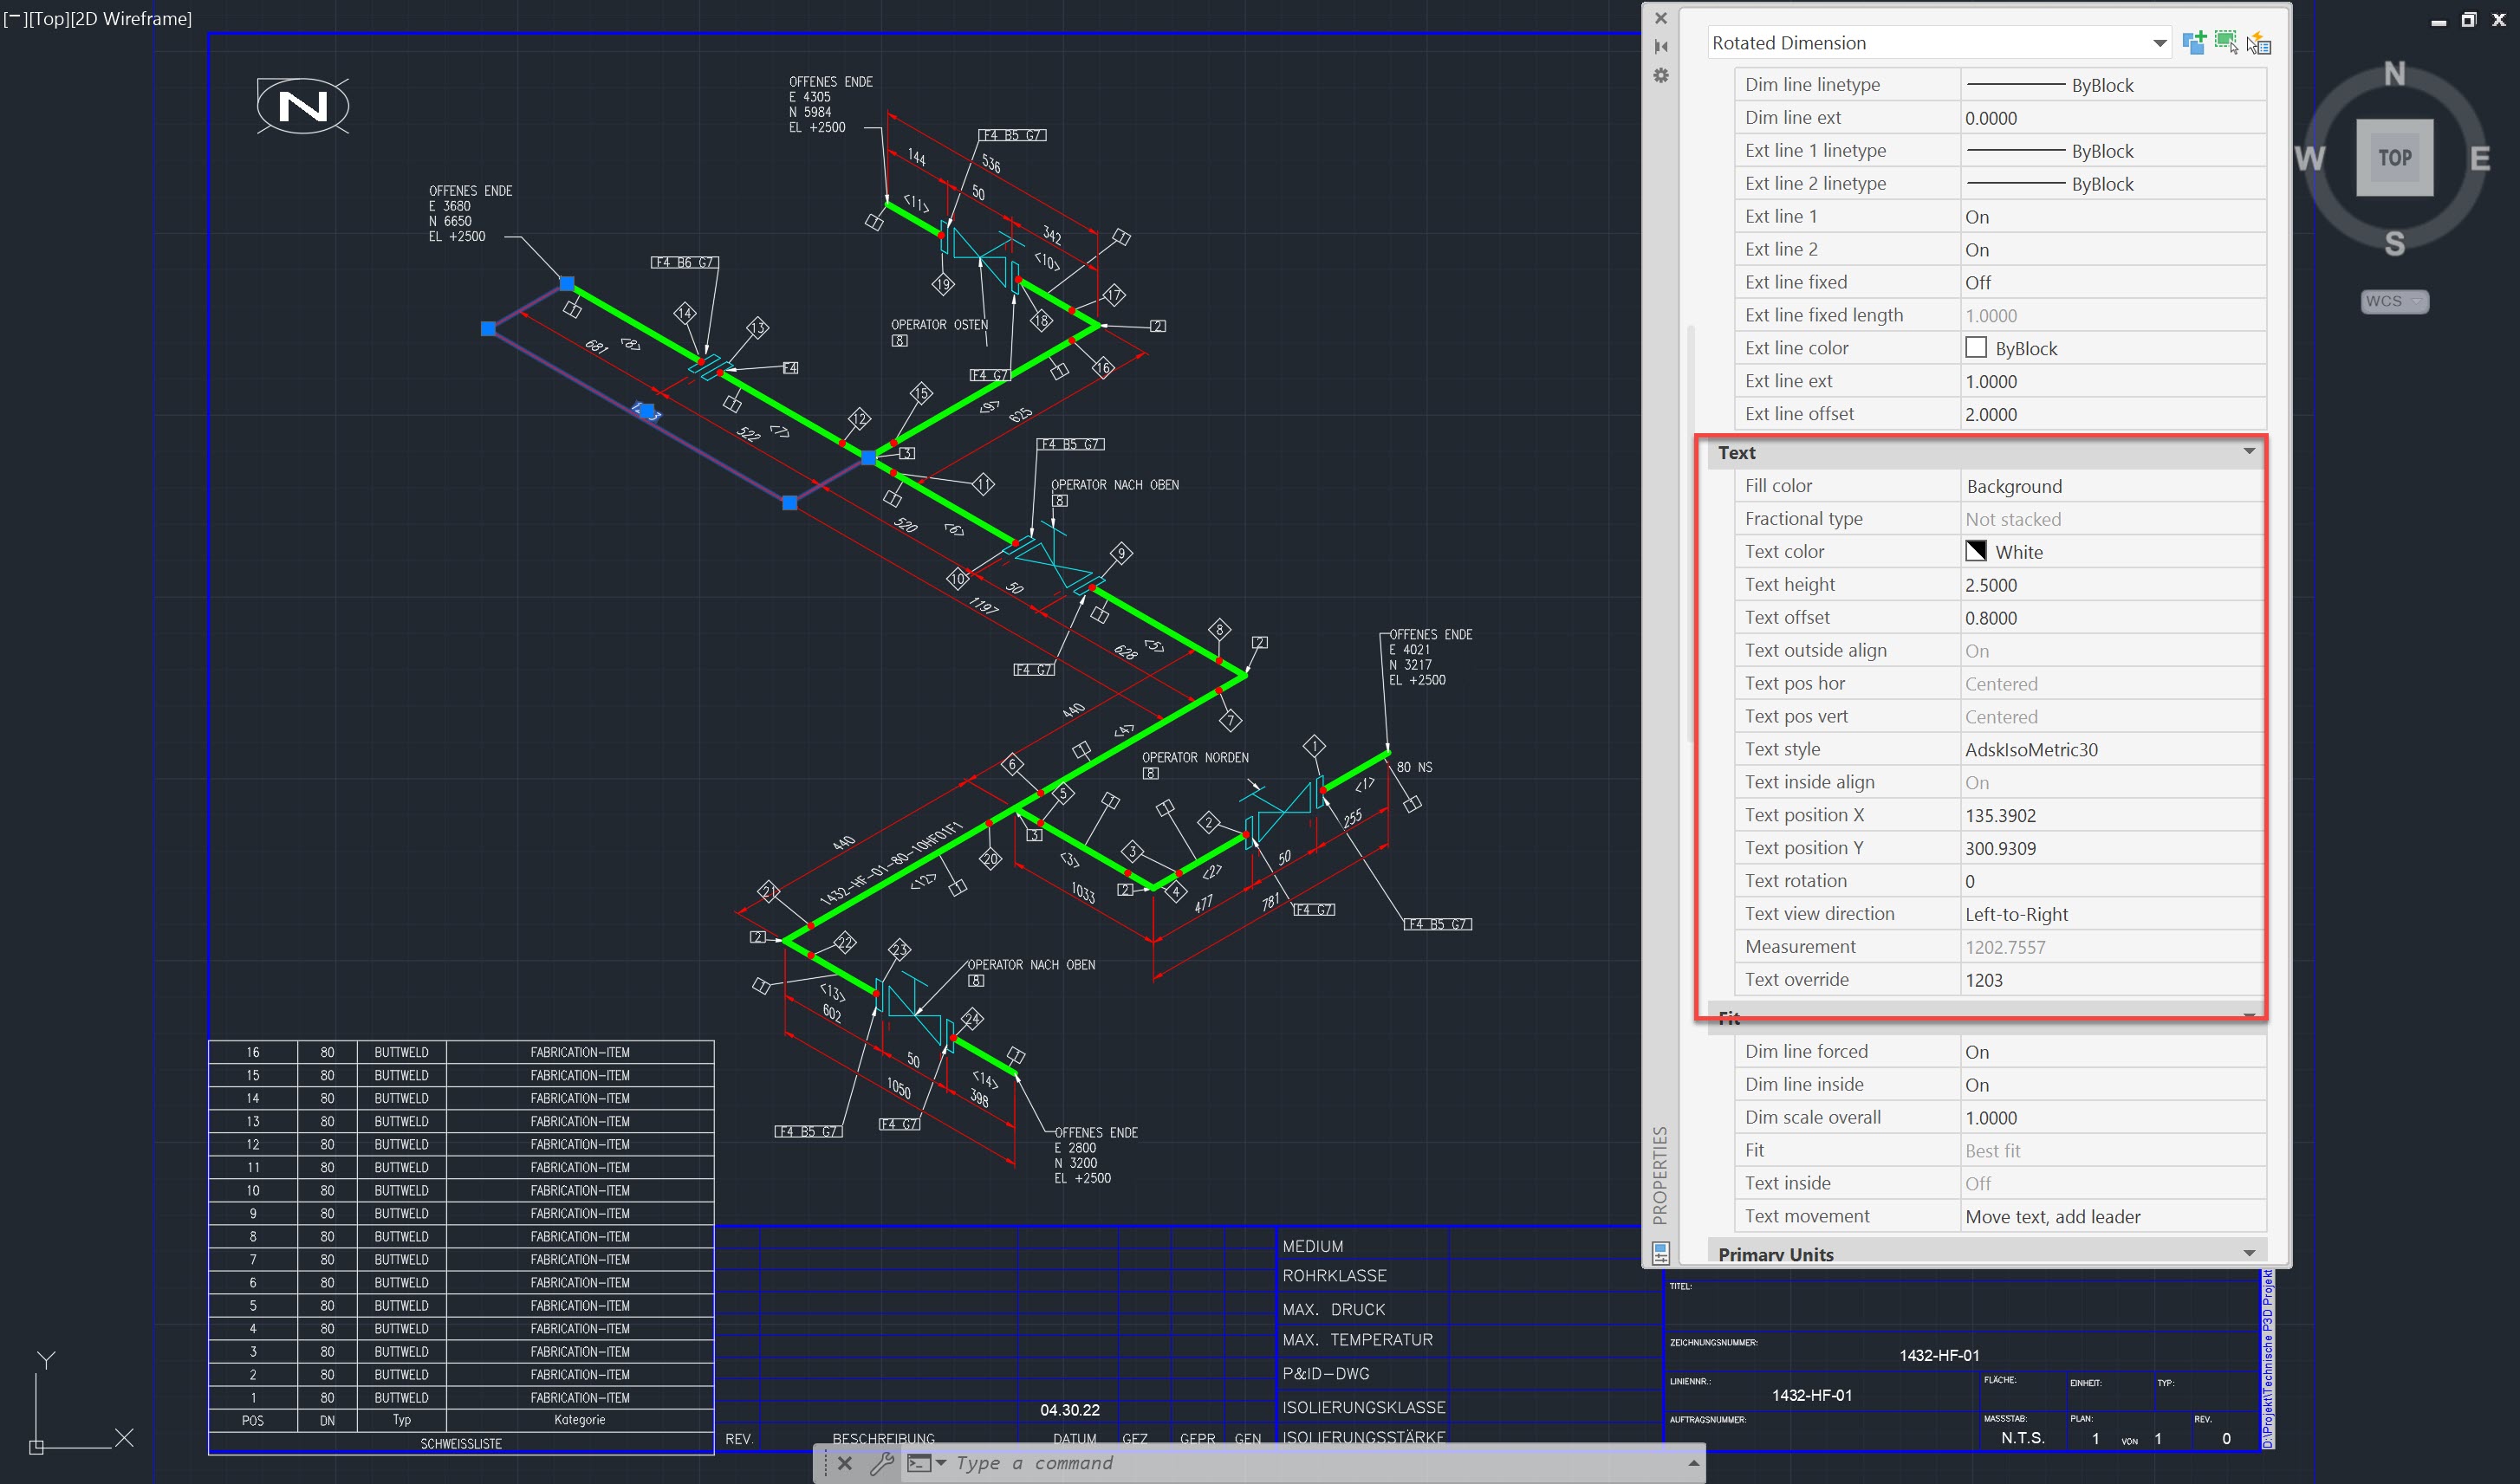Click command line customize wrench icon
This screenshot has height=1484, width=2520.
point(881,1463)
